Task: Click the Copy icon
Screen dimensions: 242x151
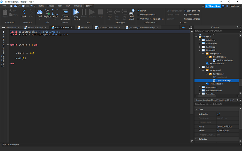Action: 11,15
